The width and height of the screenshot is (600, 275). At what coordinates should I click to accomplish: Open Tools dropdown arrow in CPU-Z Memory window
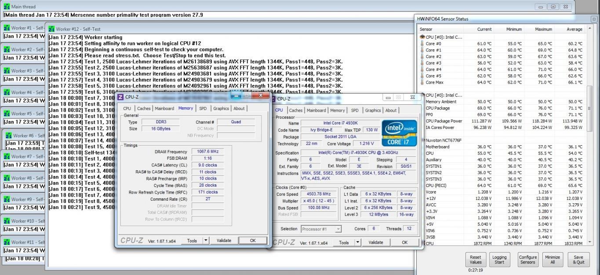[206, 241]
